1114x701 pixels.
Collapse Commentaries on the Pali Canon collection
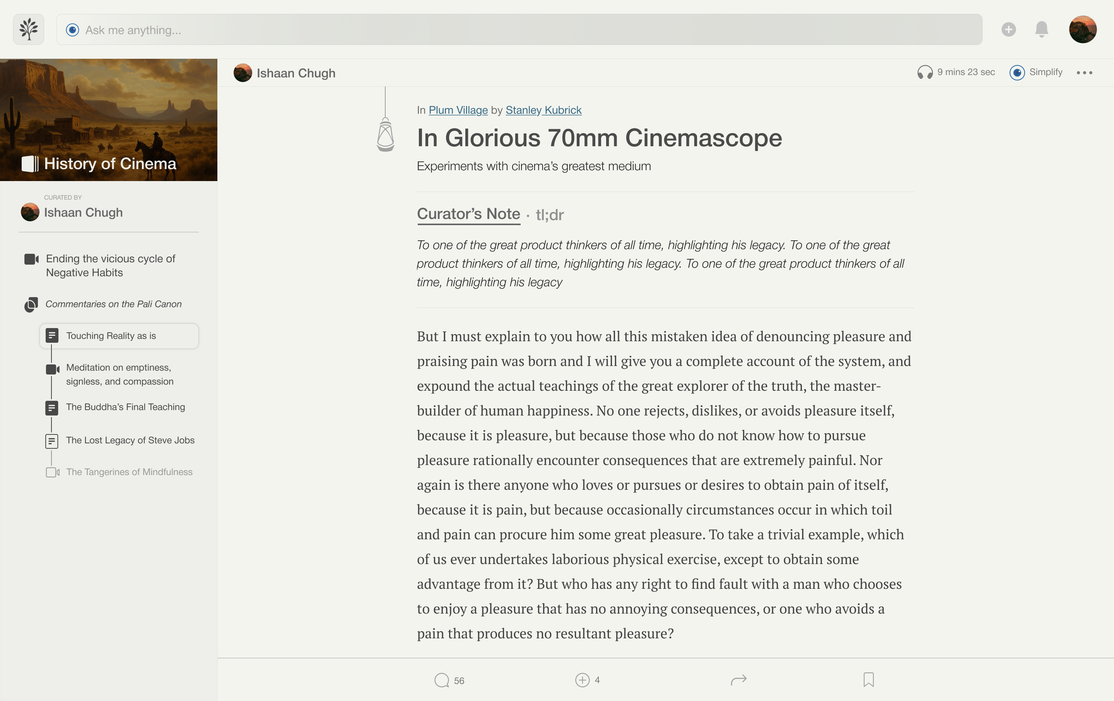click(113, 304)
